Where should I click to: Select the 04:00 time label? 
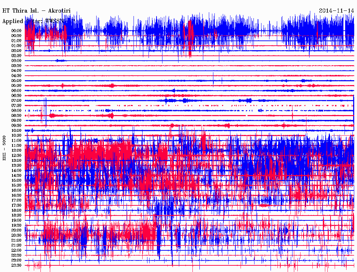coord(16,71)
